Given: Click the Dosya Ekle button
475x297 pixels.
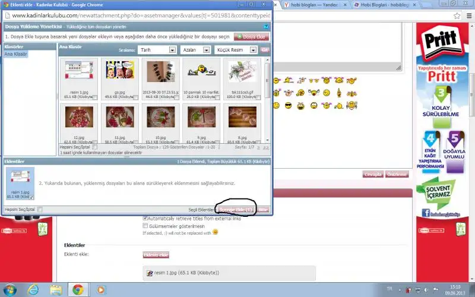Looking at the screenshot, I should (251, 37).
